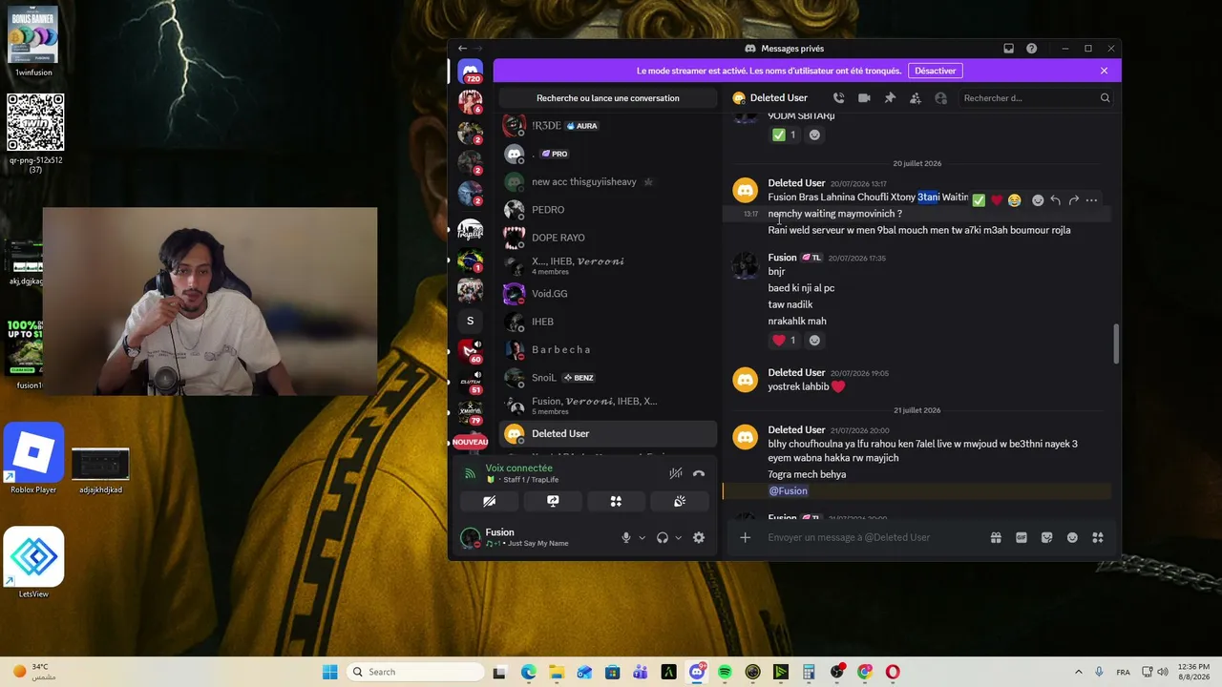Show the user profile panel icon
This screenshot has width=1222, height=687.
940,97
